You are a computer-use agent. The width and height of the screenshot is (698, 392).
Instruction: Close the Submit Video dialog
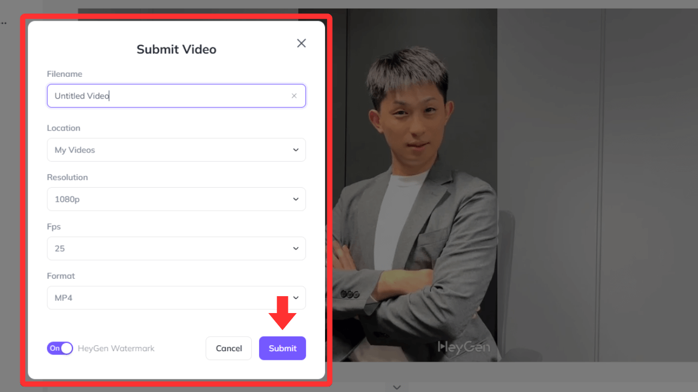[302, 43]
